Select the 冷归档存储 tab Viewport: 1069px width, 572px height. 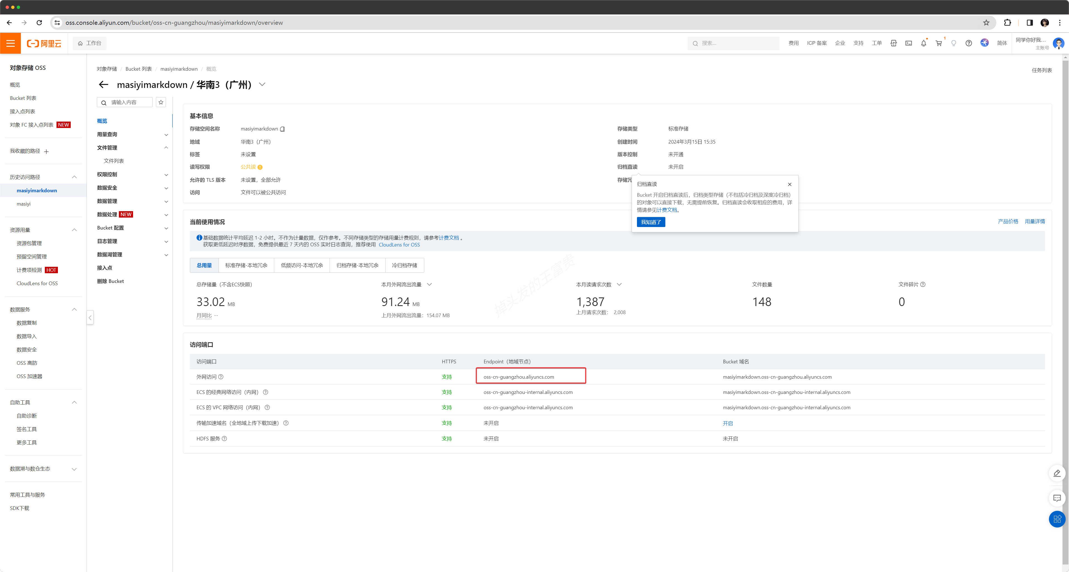click(404, 265)
